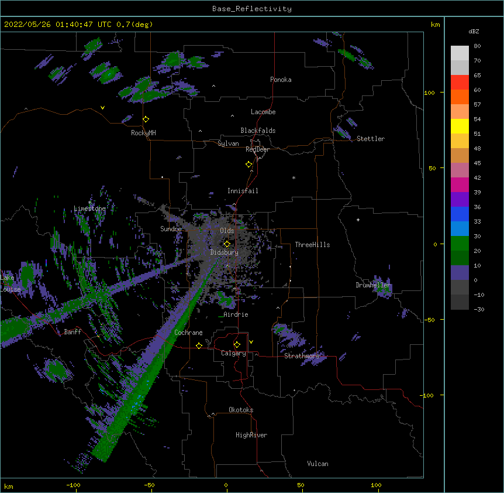Click the Vulcan town label
The width and height of the screenshot is (504, 493).
317,464
